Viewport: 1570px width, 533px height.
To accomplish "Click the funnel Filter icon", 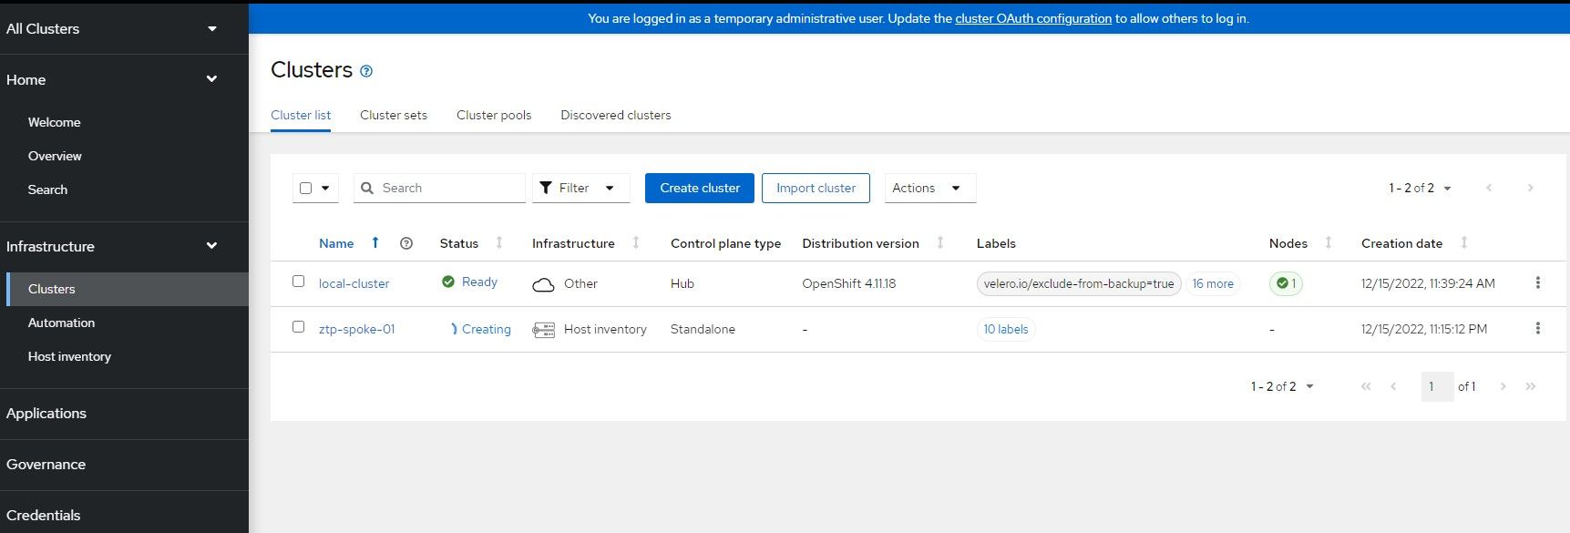I will [x=546, y=188].
